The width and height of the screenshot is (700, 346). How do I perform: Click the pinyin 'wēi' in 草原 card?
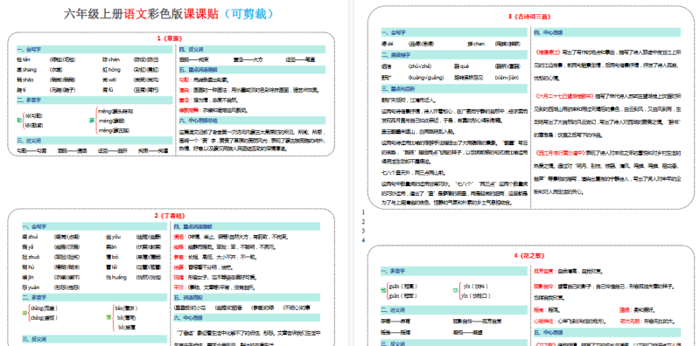[x=112, y=80]
